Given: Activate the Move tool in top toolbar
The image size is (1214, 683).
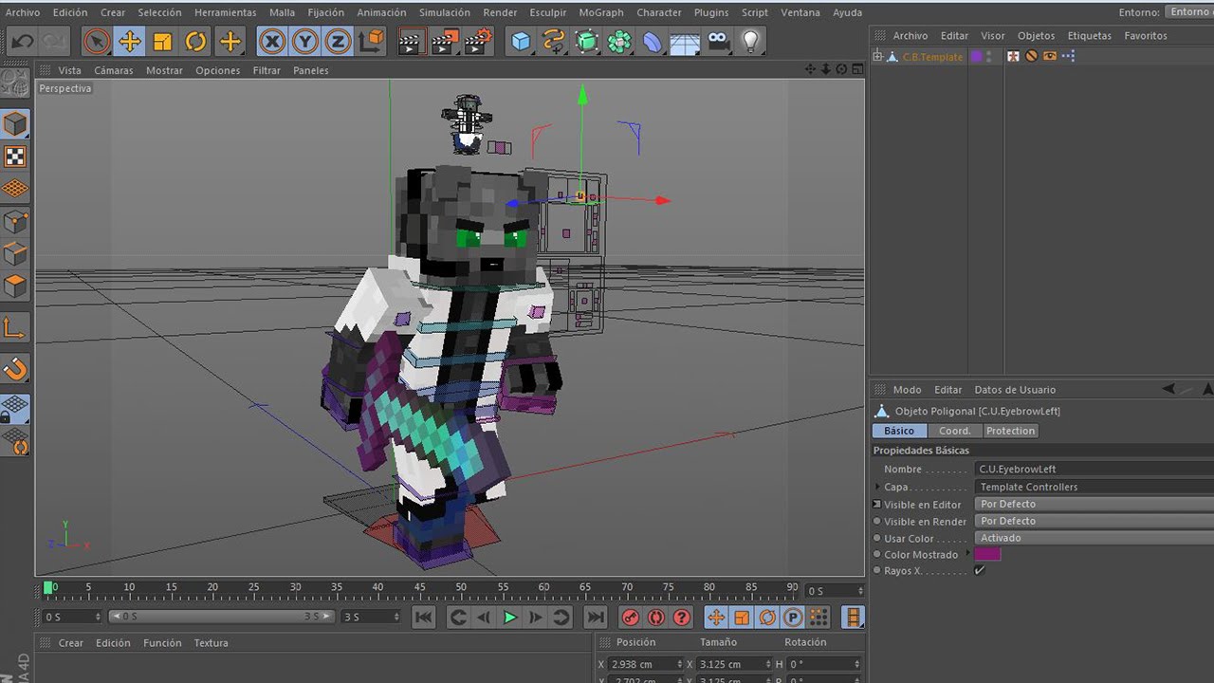Looking at the screenshot, I should point(129,41).
